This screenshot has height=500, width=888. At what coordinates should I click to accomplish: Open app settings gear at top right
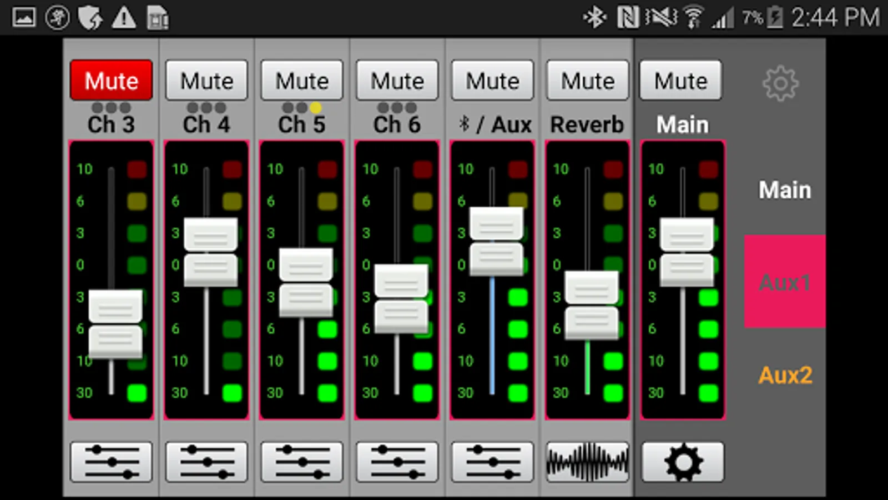point(780,83)
